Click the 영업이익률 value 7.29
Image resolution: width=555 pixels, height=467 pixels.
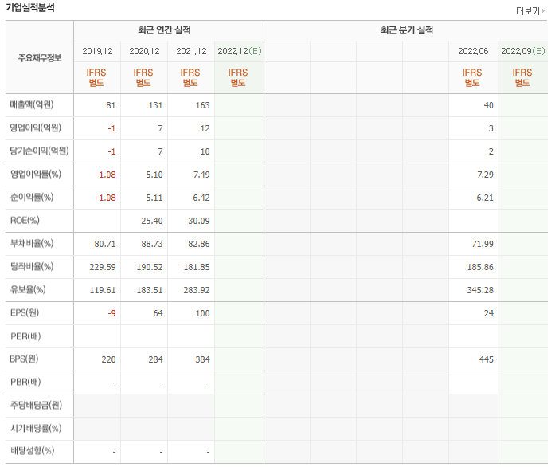(485, 175)
